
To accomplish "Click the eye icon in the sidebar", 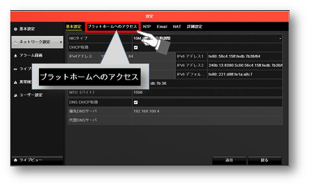I will 16,69.
